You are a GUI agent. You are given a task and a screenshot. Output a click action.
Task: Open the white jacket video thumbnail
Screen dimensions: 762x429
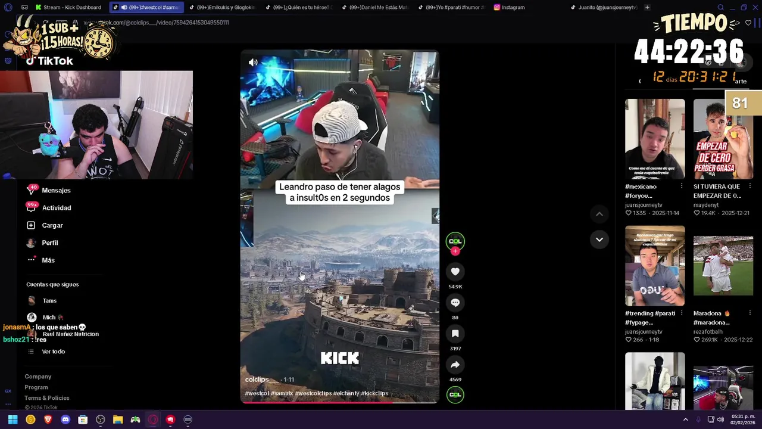(x=655, y=381)
